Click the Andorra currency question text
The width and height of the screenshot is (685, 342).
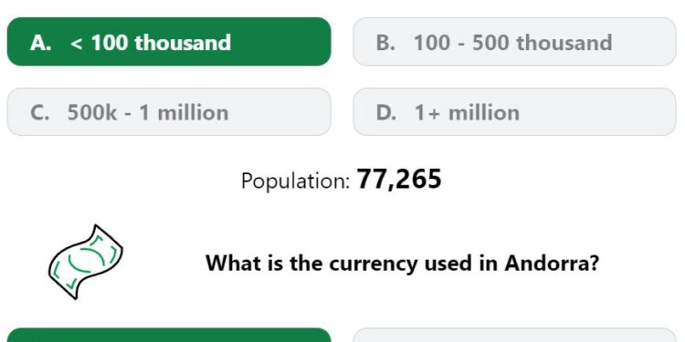point(402,263)
